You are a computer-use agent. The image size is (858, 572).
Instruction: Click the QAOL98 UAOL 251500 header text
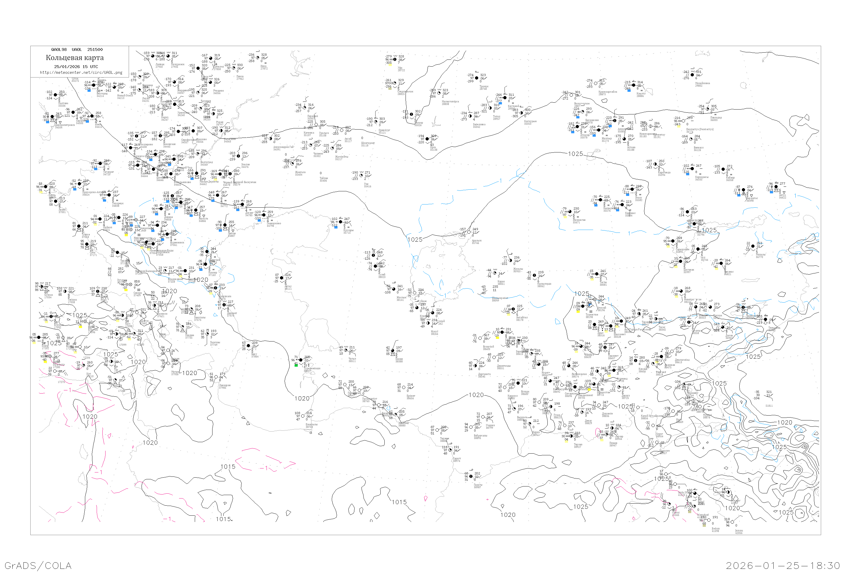pyautogui.click(x=77, y=49)
